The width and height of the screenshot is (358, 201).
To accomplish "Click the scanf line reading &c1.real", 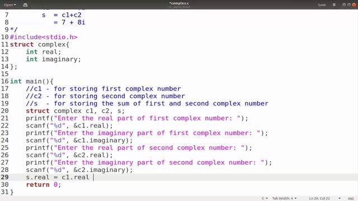I will click(69, 126).
